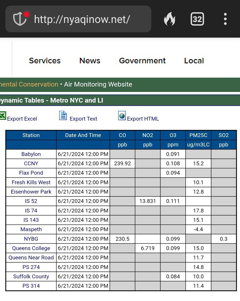Click the Date And Time column header
The height and width of the screenshot is (301, 240).
(83, 135)
